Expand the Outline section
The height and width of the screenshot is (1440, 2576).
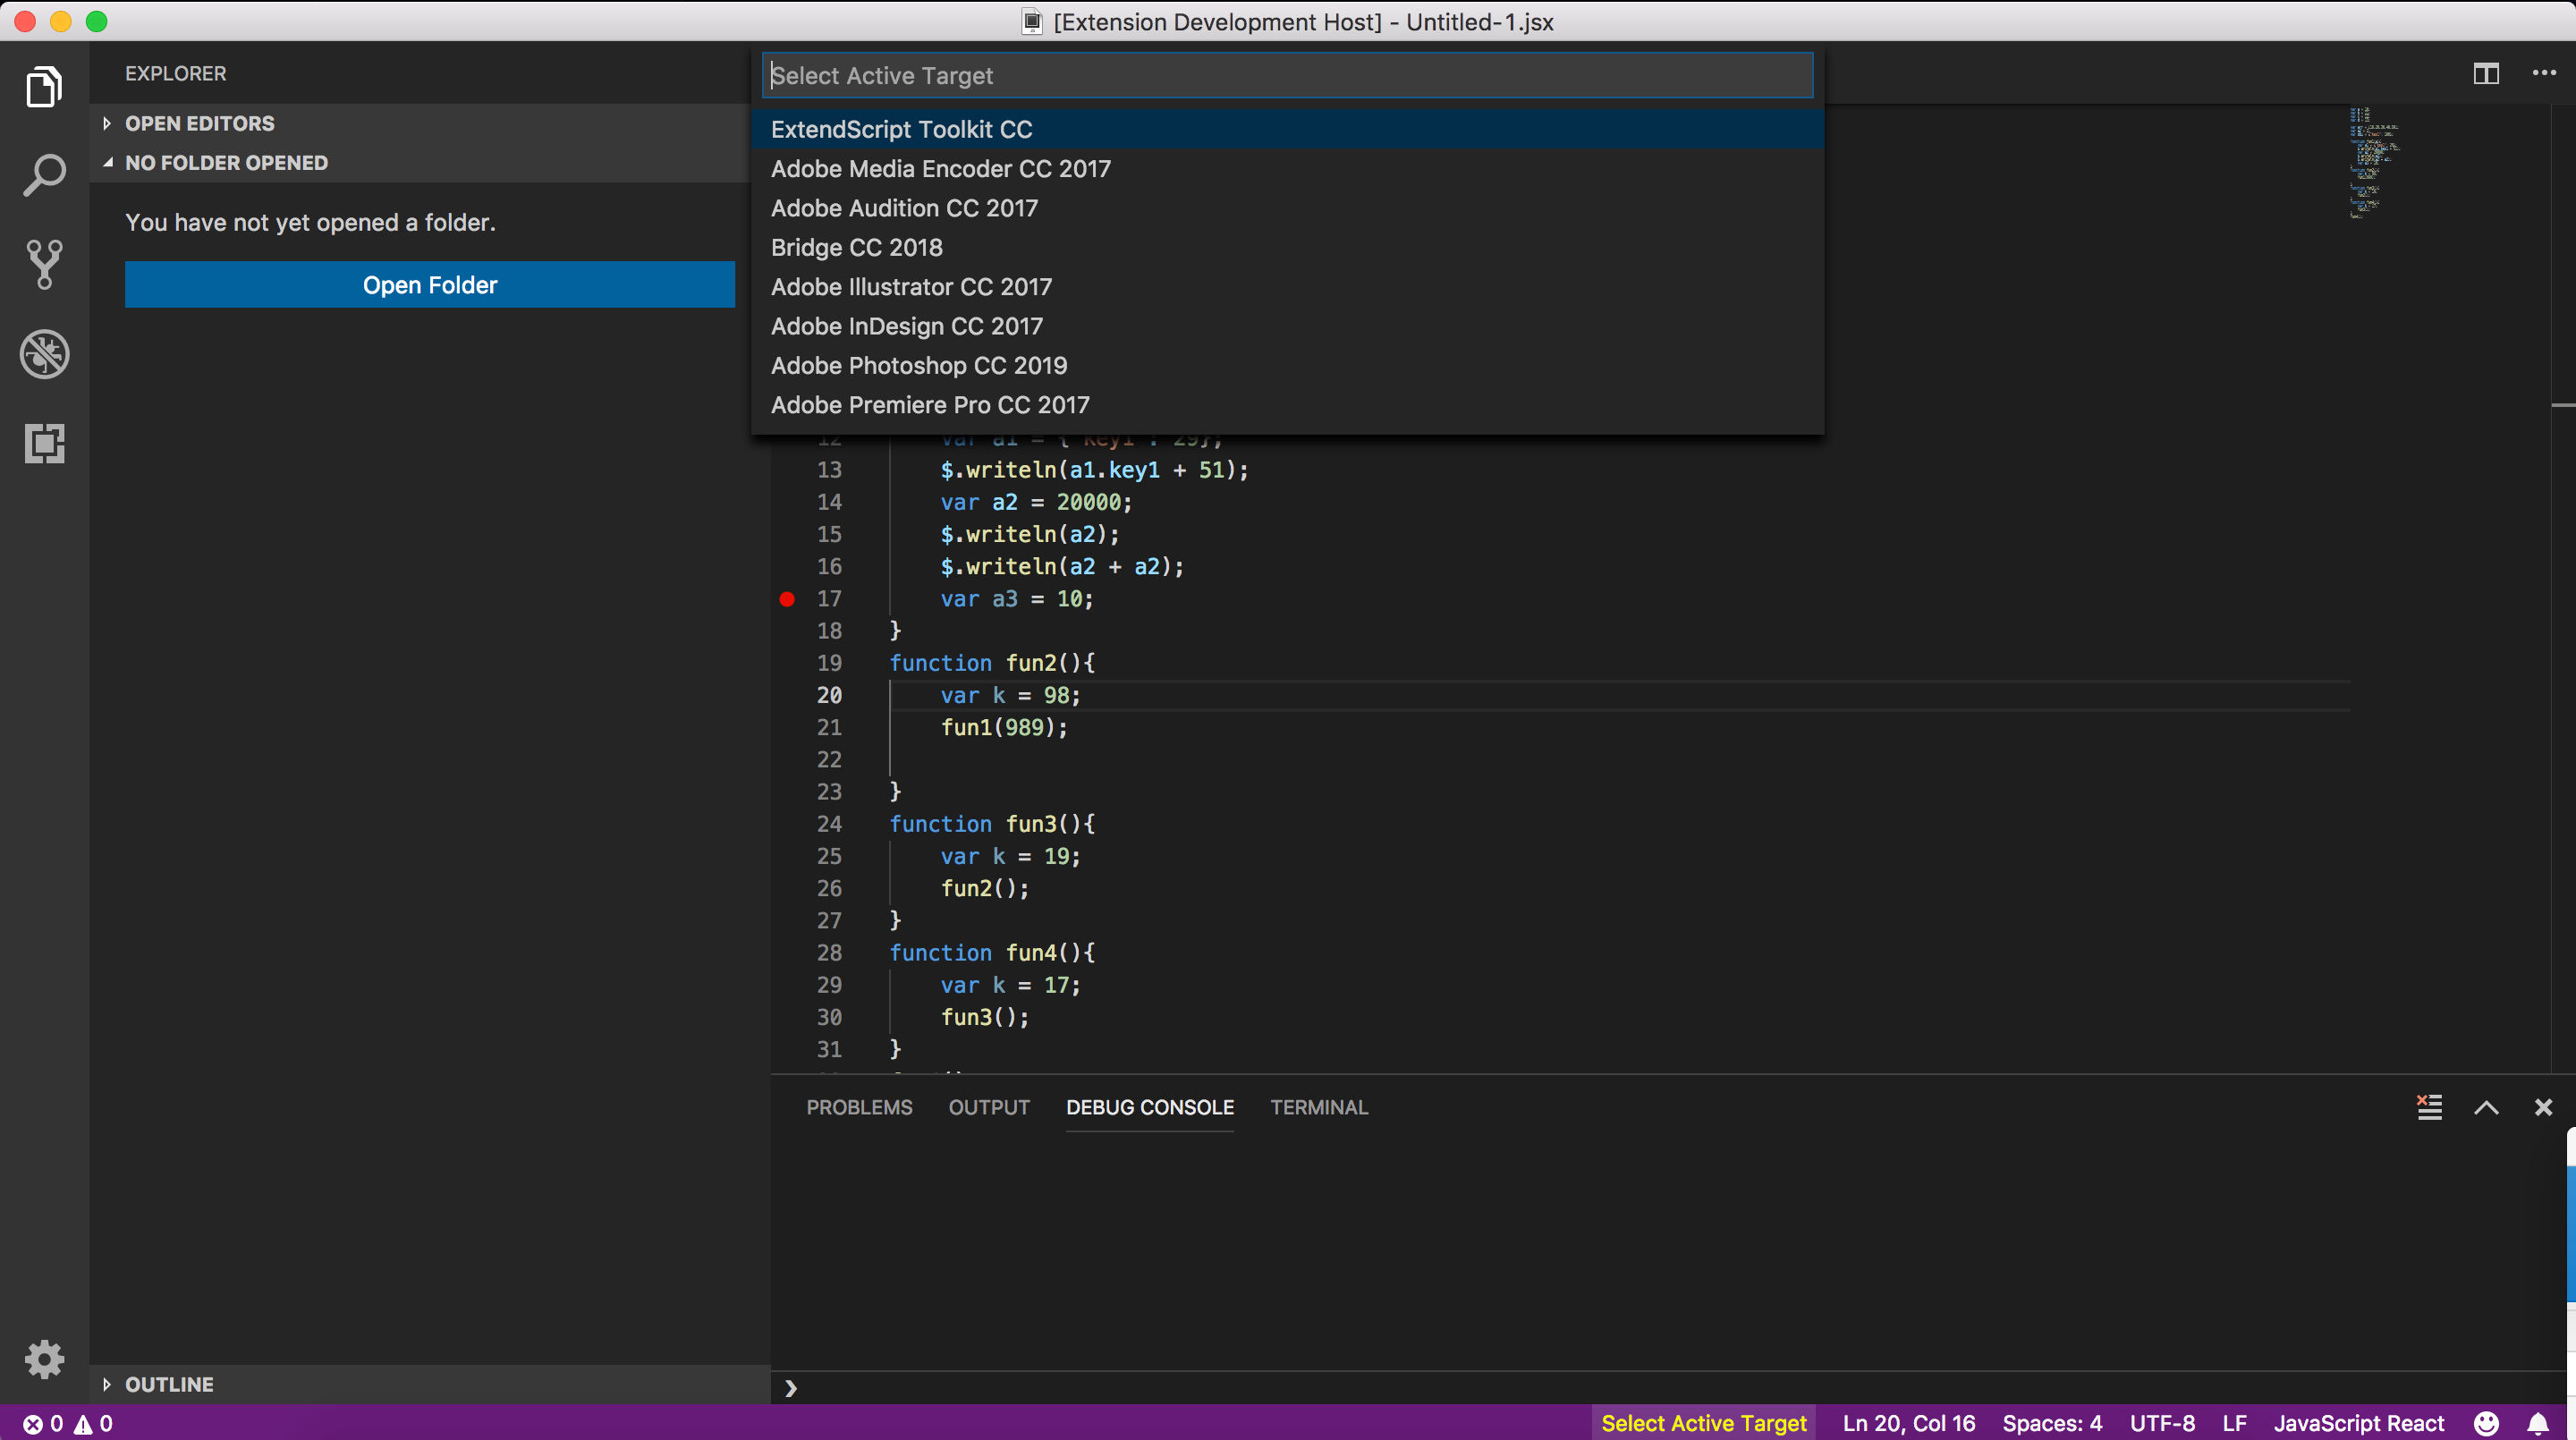point(168,1384)
